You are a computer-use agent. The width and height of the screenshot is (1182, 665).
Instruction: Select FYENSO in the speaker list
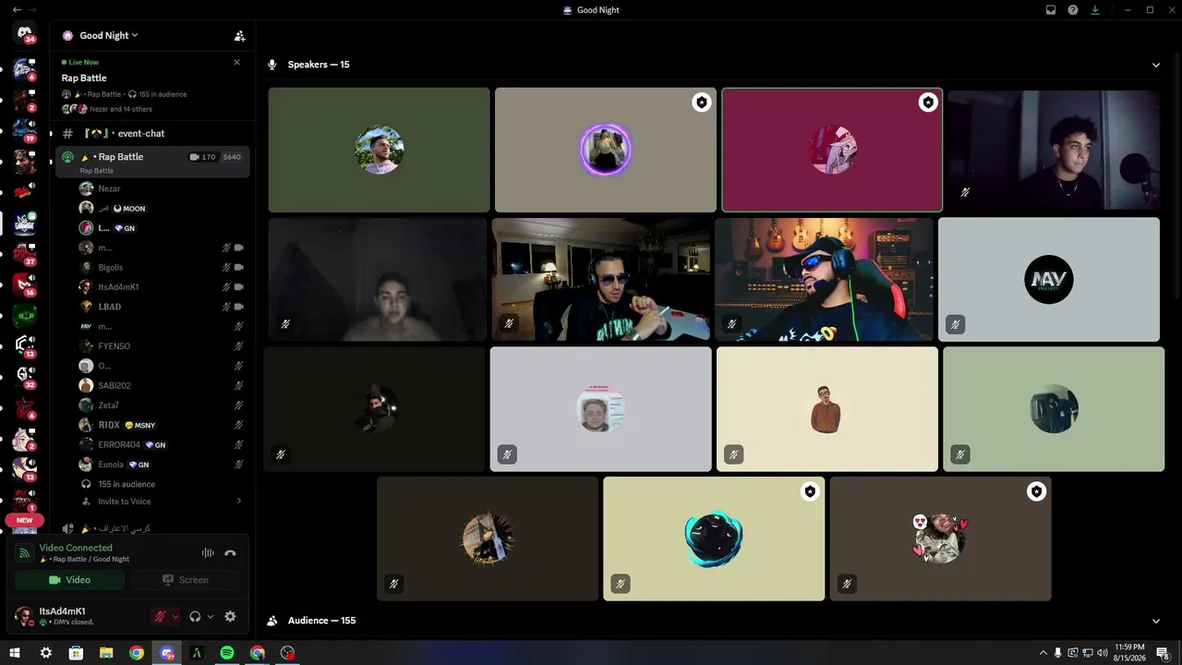[162, 346]
